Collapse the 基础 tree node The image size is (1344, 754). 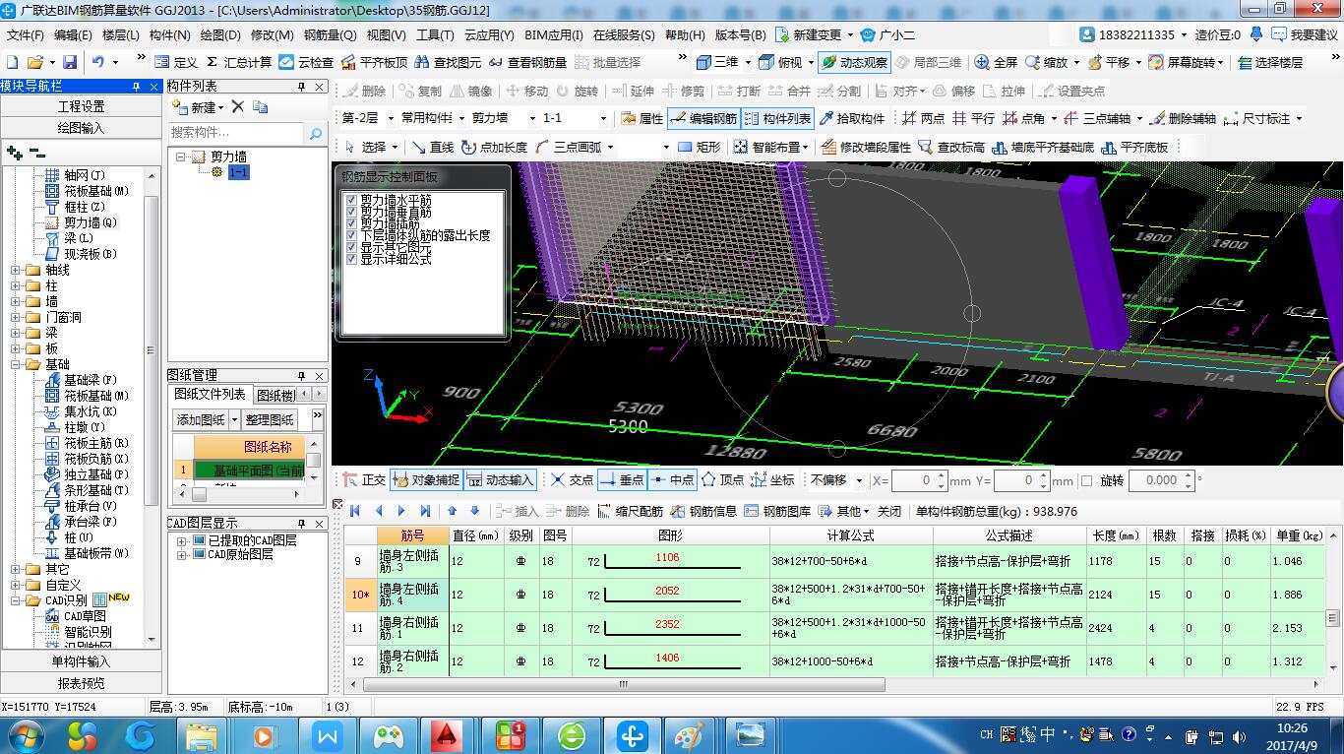[x=16, y=364]
